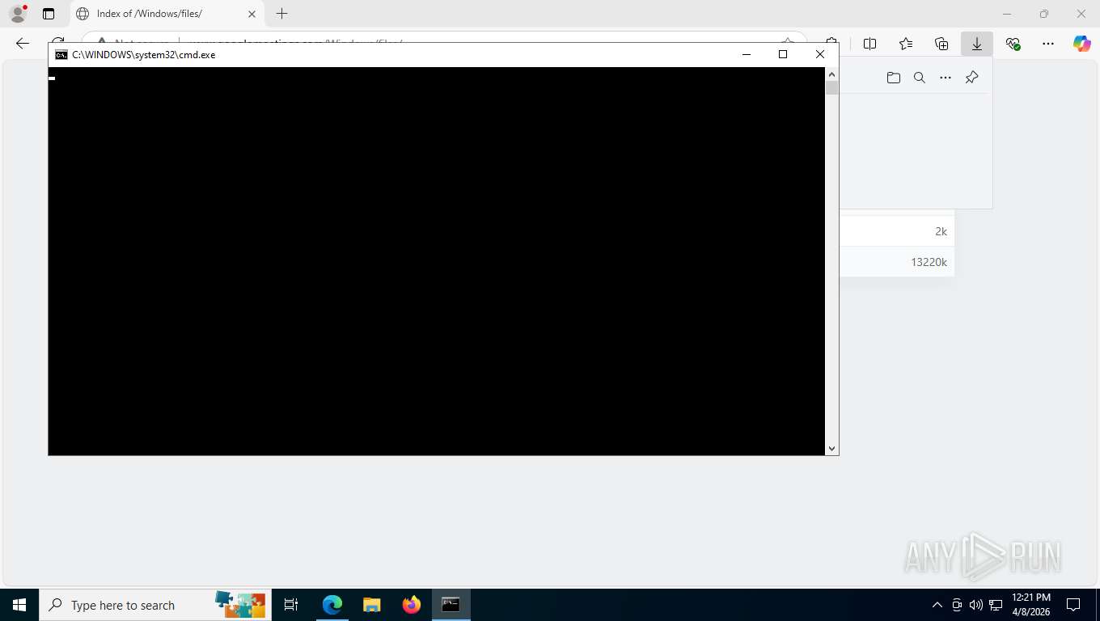Open Browser essentials heart icon
Screen dimensions: 1100x621
(x=1013, y=44)
